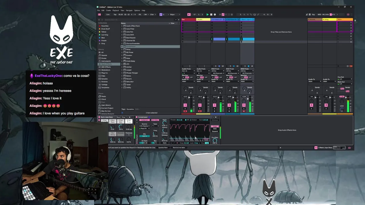Click the Remind me later button

179,147
